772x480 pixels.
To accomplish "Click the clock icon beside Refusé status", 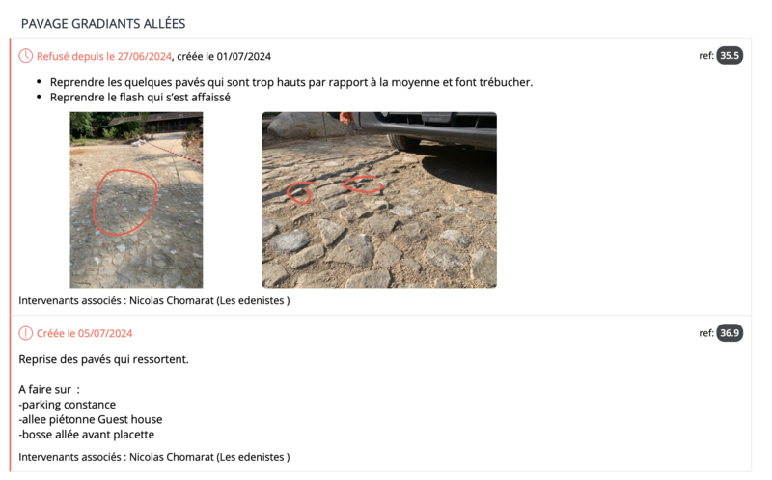I will click(x=26, y=56).
